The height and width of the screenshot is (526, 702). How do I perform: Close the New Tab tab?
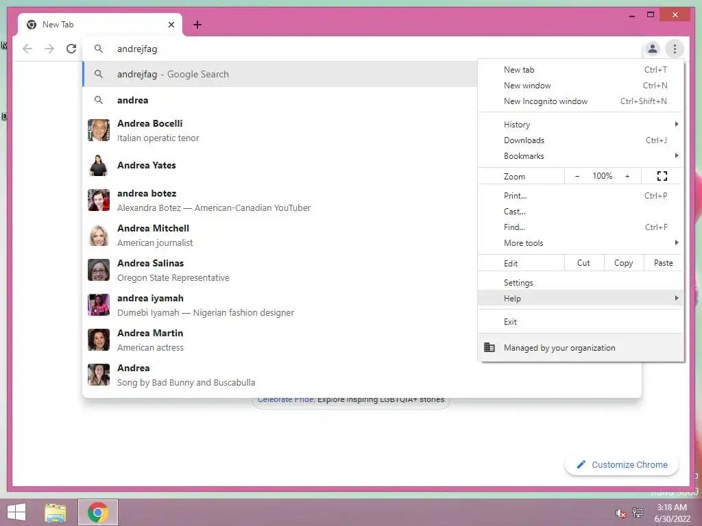point(171,25)
